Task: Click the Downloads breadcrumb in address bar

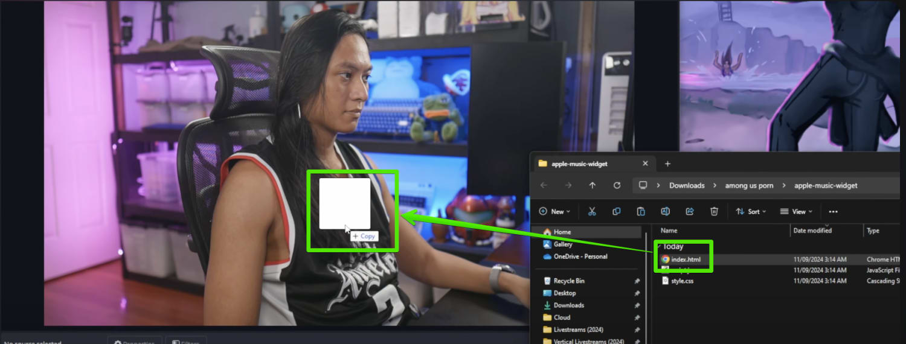Action: (687, 185)
